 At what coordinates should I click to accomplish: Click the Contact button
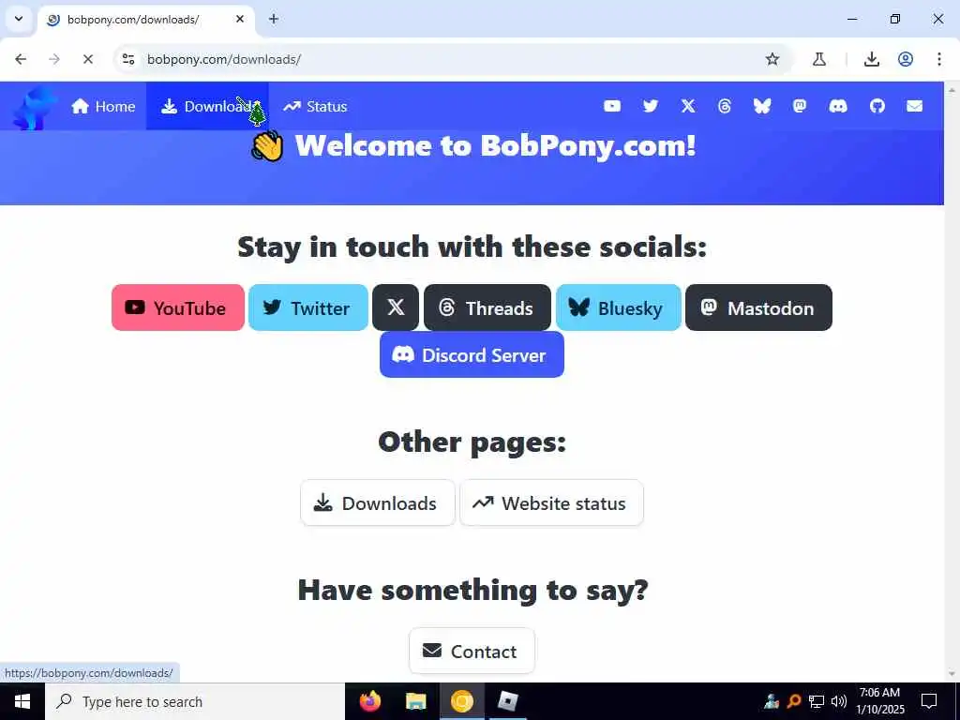pos(472,652)
